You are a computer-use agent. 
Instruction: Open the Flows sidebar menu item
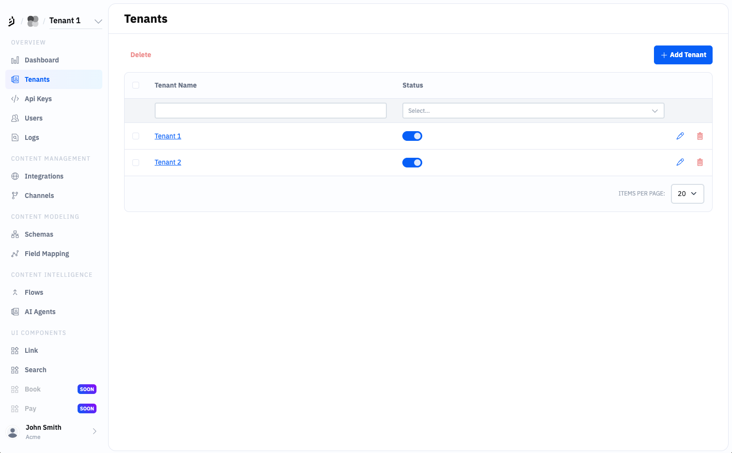click(34, 292)
